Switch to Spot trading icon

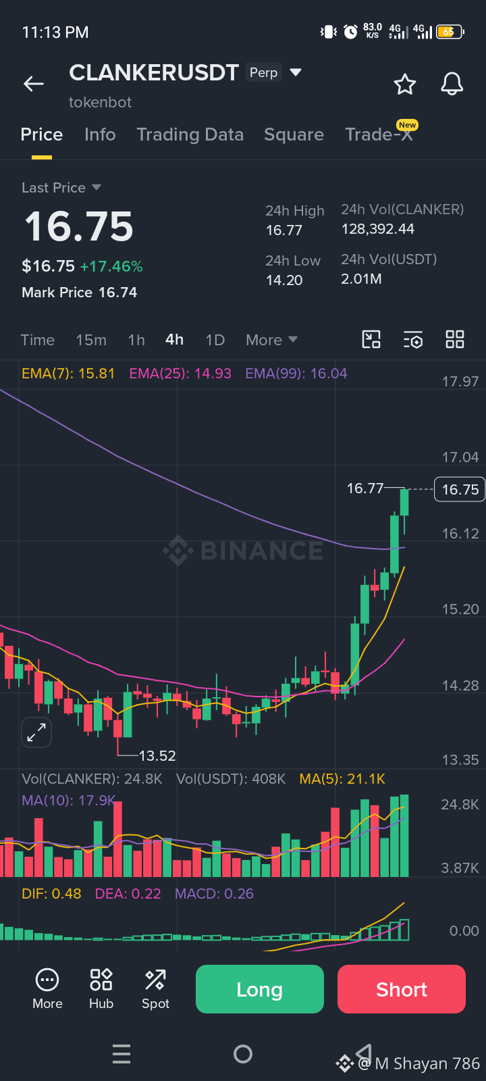[155, 989]
